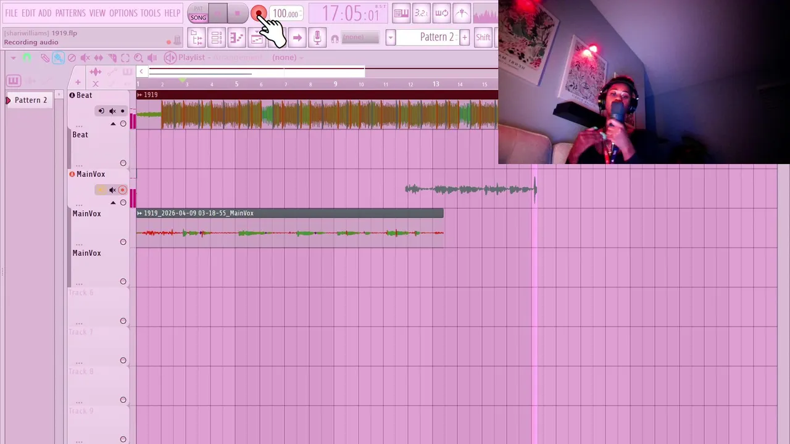Open the EDIT menu

point(28,13)
